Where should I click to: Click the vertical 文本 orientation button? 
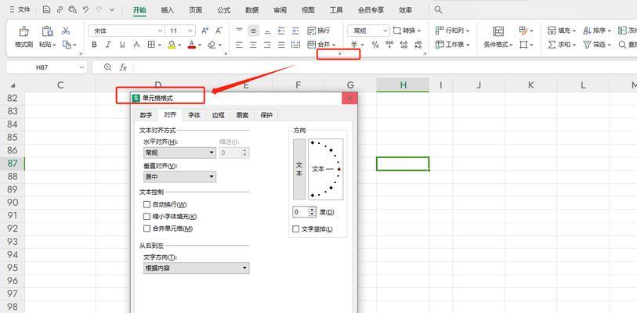[x=299, y=169]
